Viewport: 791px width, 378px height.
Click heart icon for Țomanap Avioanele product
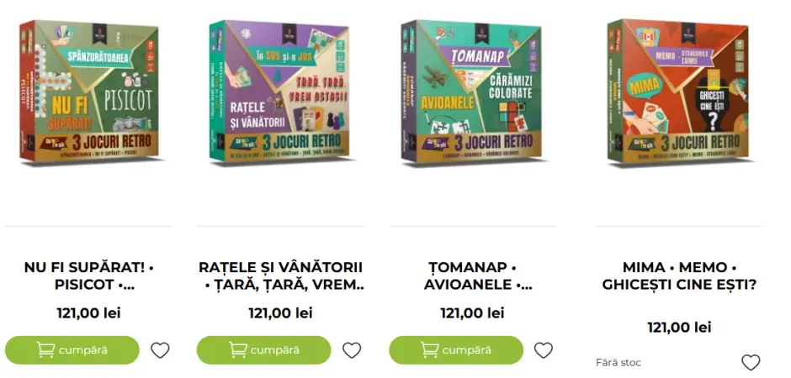pyautogui.click(x=544, y=350)
